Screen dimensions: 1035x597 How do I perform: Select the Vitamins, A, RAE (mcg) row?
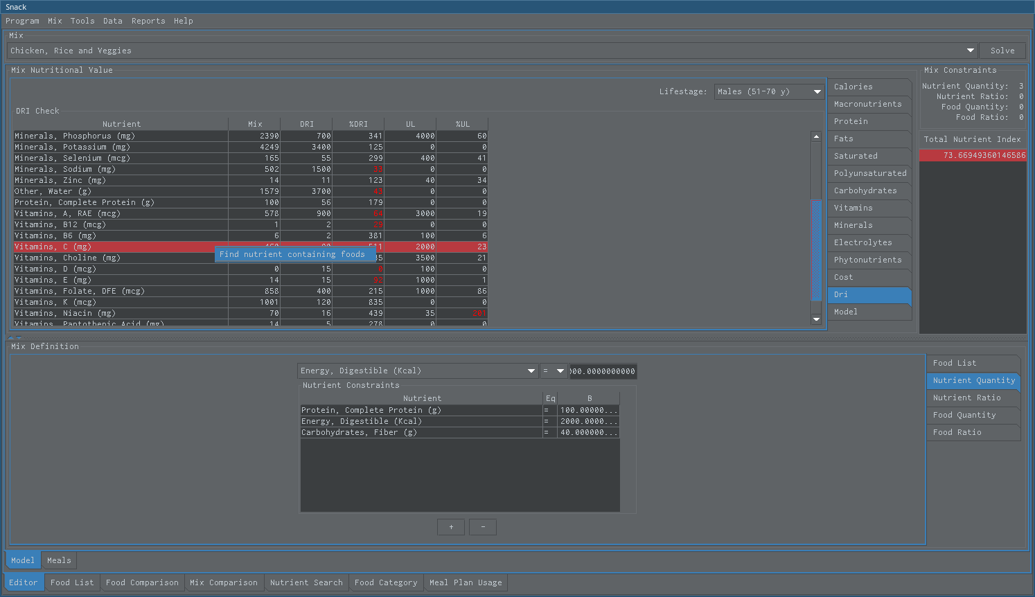pyautogui.click(x=251, y=213)
